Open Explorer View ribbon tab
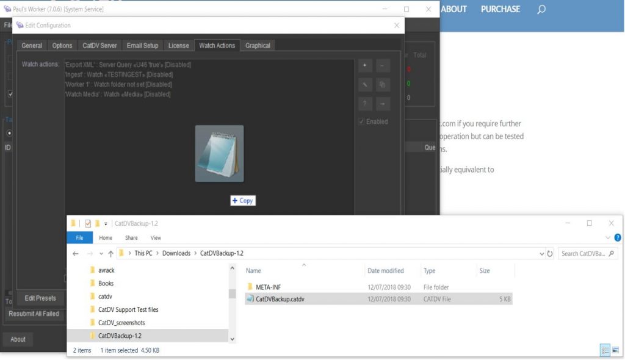This screenshot has width=625, height=360. point(156,237)
